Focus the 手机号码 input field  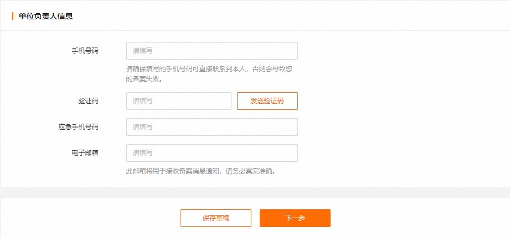point(212,51)
